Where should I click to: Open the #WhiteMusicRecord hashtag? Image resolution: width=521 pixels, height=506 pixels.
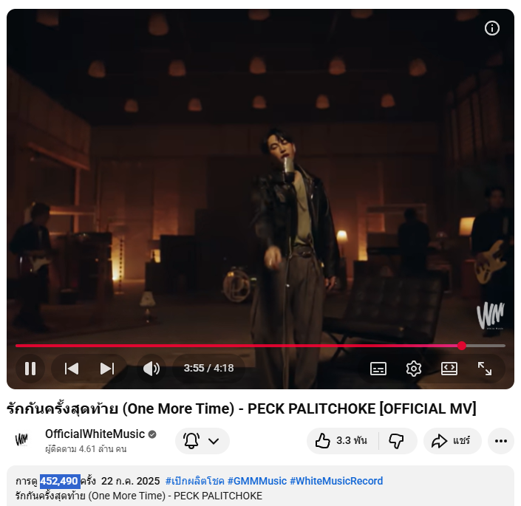(x=336, y=481)
